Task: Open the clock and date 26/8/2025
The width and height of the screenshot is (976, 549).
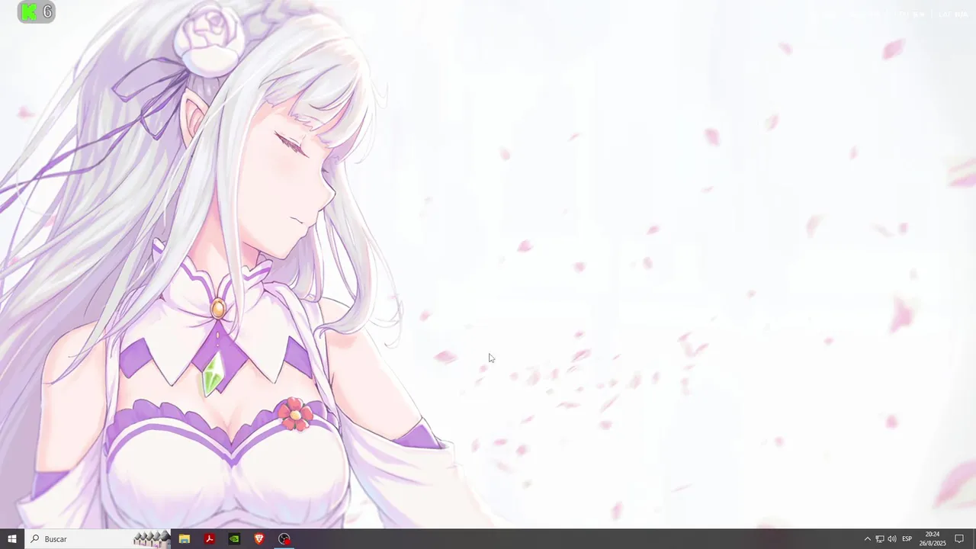Action: point(933,539)
